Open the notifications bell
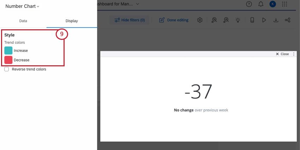The width and height of the screenshot is (300, 150). (x=261, y=4)
